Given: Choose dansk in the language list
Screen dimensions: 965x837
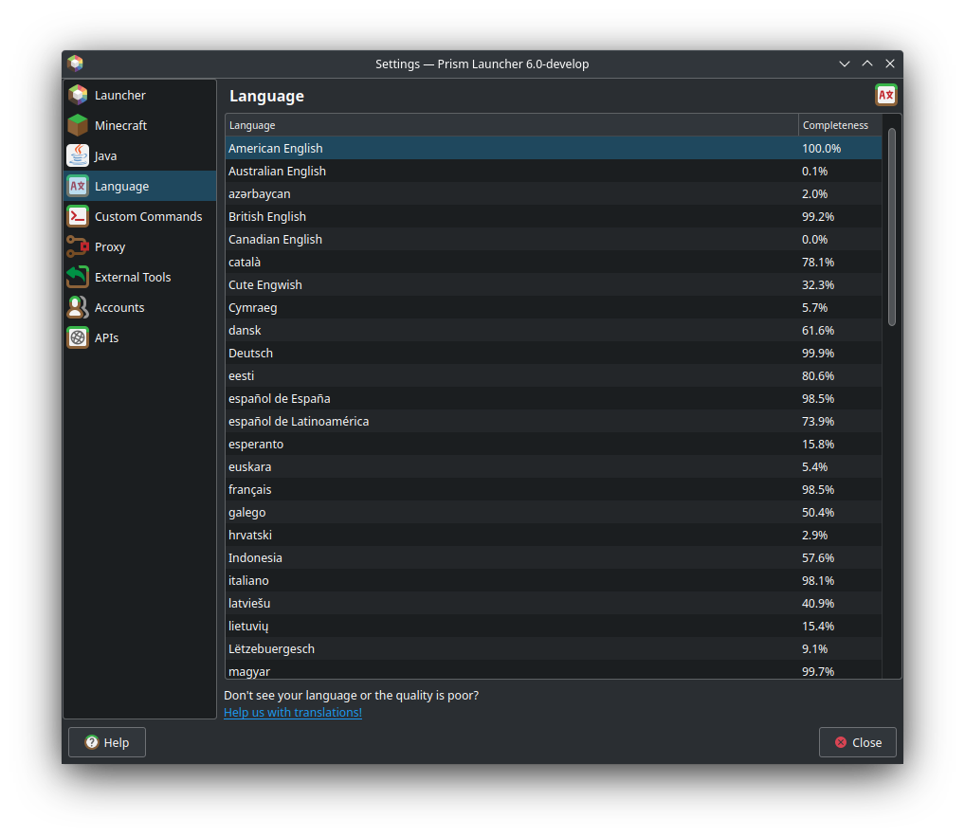Looking at the screenshot, I should point(554,331).
